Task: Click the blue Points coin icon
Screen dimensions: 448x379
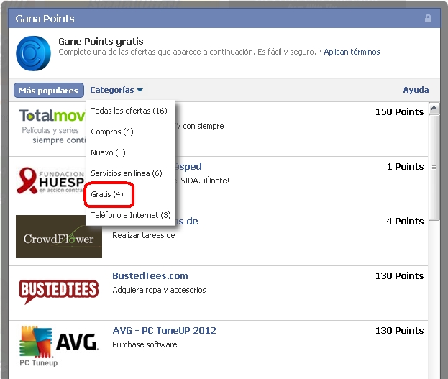Action: (x=33, y=53)
